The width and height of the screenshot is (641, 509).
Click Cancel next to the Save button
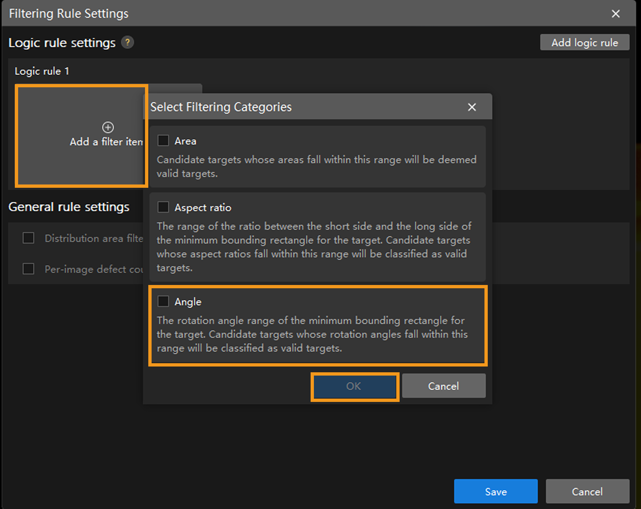coord(587,491)
